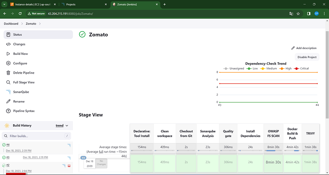Switch to the Projects tab
This screenshot has width=329, height=175.
pos(84,5)
